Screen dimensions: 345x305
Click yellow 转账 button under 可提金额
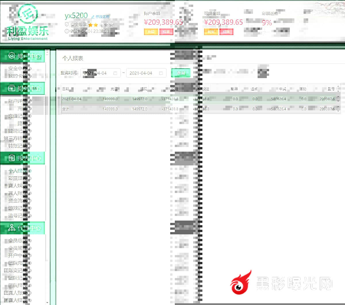click(211, 32)
